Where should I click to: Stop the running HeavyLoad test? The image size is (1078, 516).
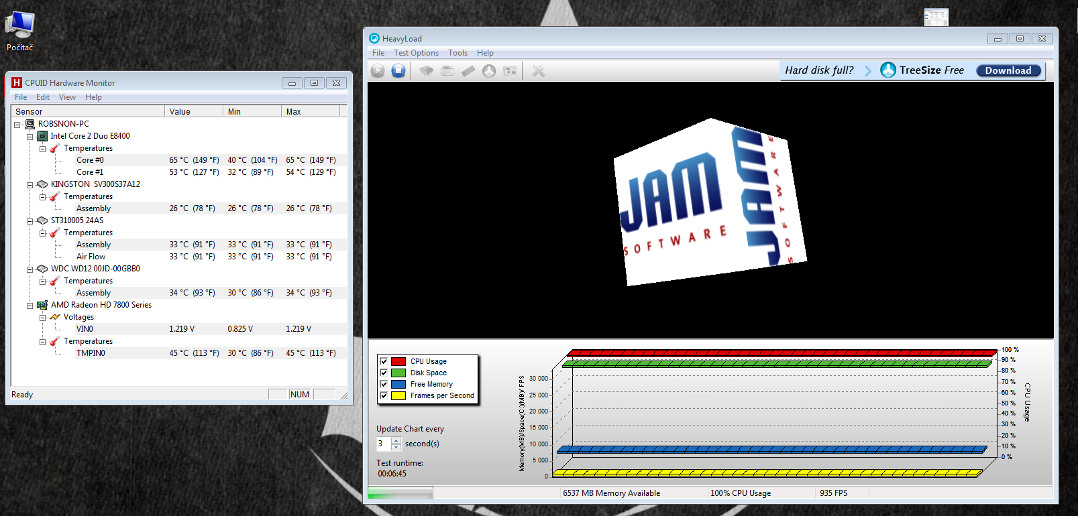398,70
